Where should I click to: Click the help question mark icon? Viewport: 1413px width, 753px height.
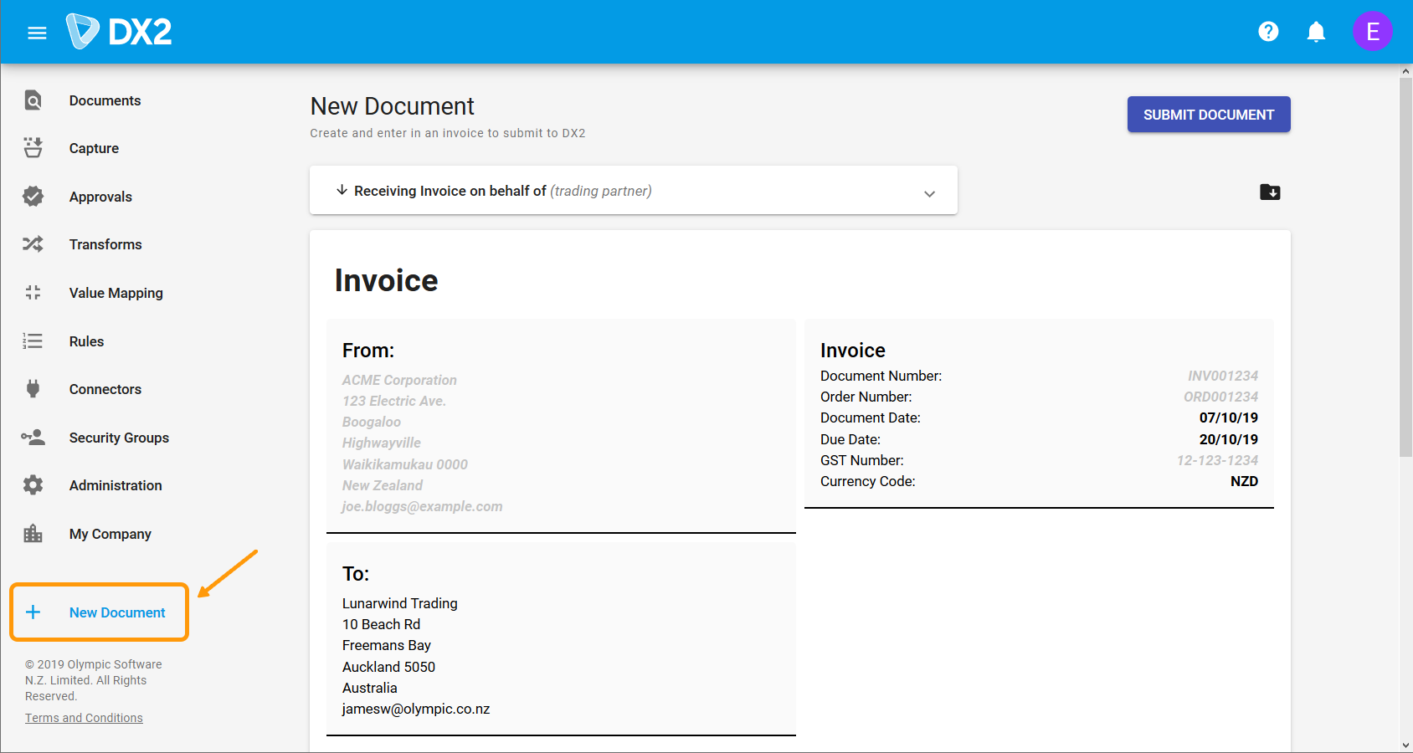tap(1268, 31)
